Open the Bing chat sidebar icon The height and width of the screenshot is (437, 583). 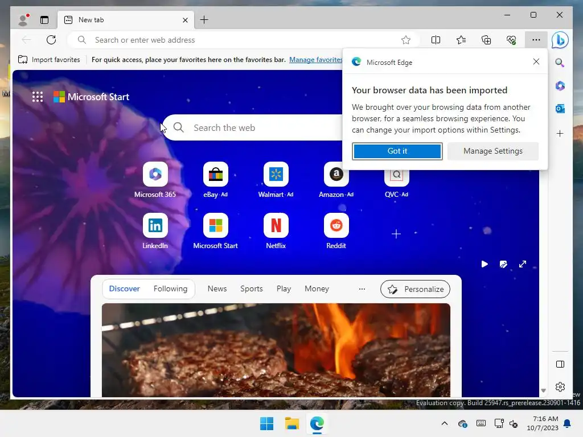560,40
